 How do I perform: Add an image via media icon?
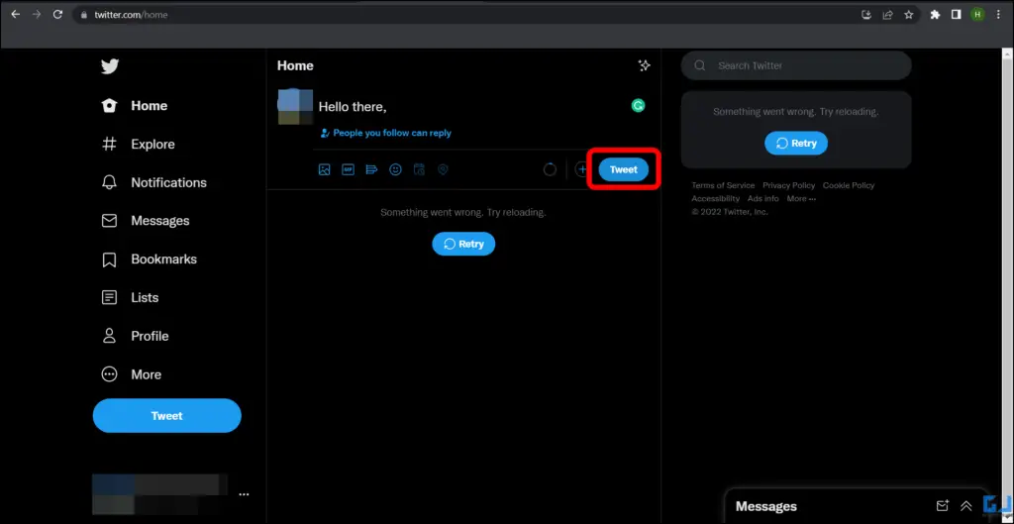[325, 169]
